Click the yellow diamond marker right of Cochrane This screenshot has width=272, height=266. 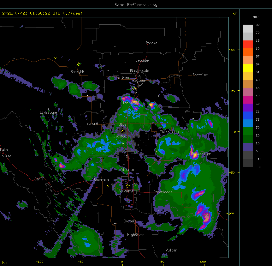(107, 186)
